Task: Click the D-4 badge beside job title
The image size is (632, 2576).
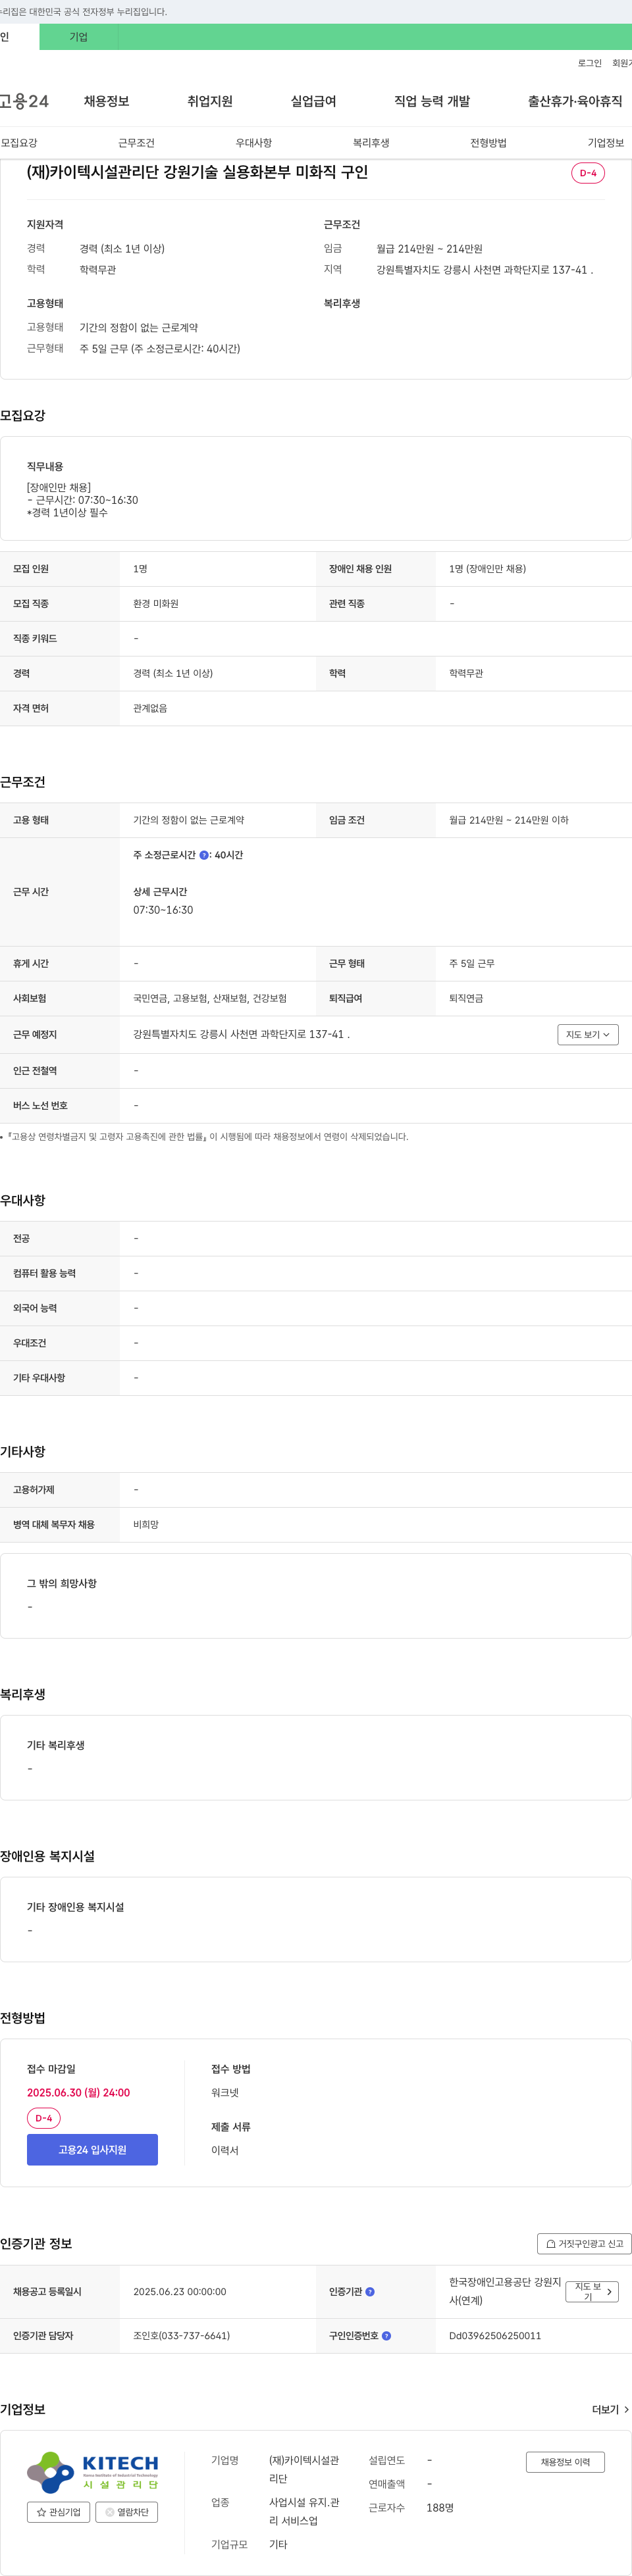Action: (588, 173)
